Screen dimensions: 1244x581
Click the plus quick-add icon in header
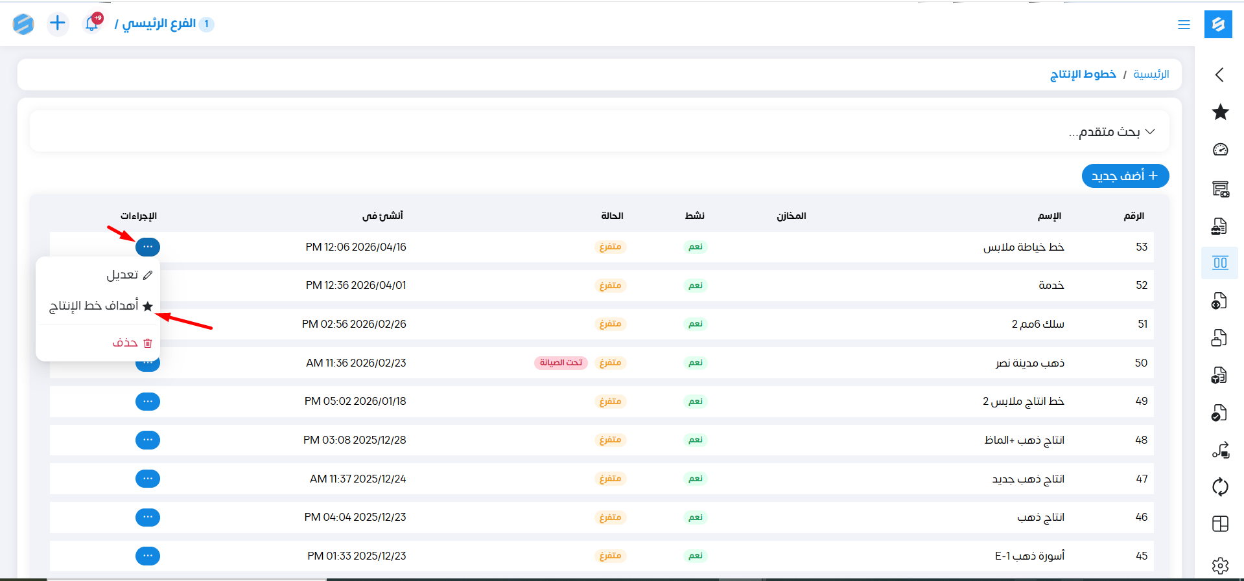tap(58, 23)
